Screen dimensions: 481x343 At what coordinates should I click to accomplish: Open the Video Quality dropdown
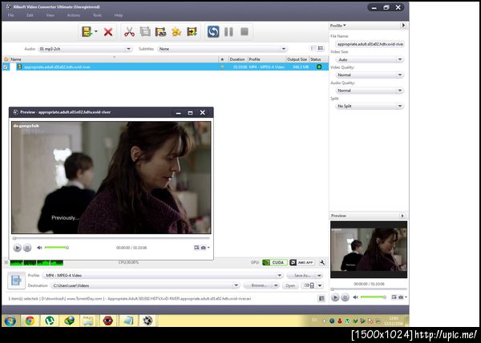point(370,75)
